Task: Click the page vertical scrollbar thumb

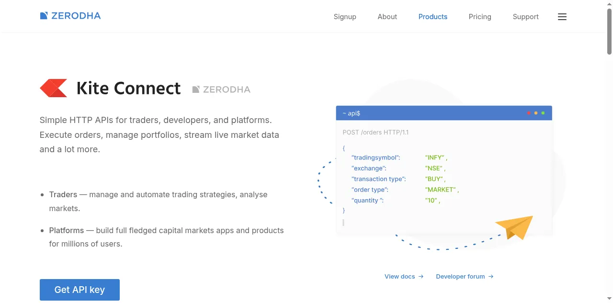Action: pyautogui.click(x=610, y=31)
